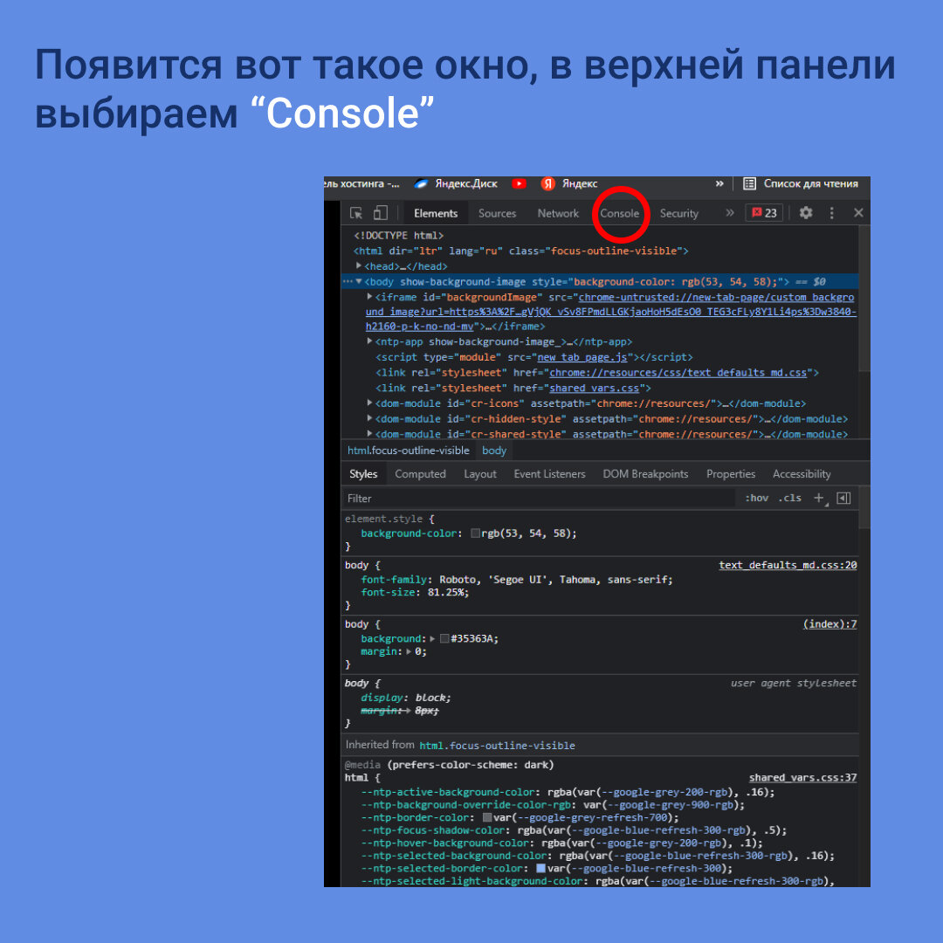Open the circled Console panel
943x943 pixels.
(x=620, y=212)
